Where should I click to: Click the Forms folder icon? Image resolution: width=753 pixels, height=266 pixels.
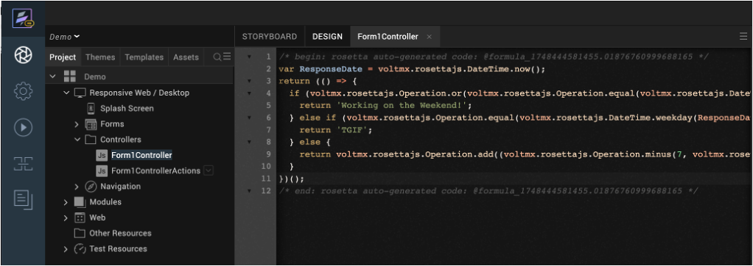(x=91, y=124)
